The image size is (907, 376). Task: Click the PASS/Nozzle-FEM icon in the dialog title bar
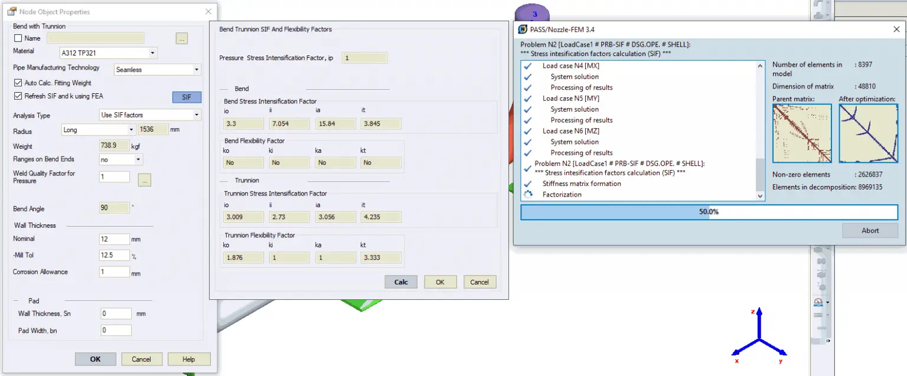522,28
